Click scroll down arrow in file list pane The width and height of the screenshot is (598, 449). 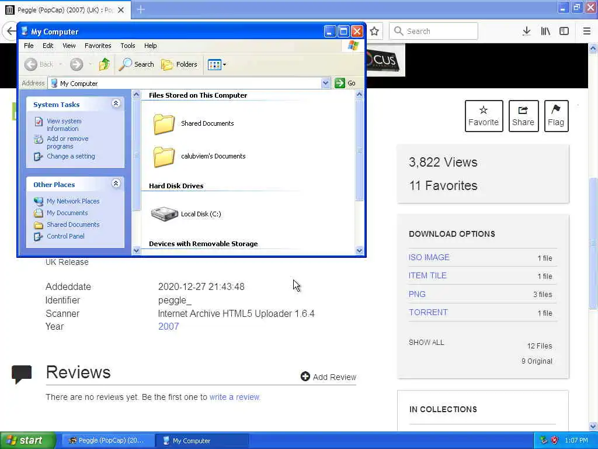(359, 251)
